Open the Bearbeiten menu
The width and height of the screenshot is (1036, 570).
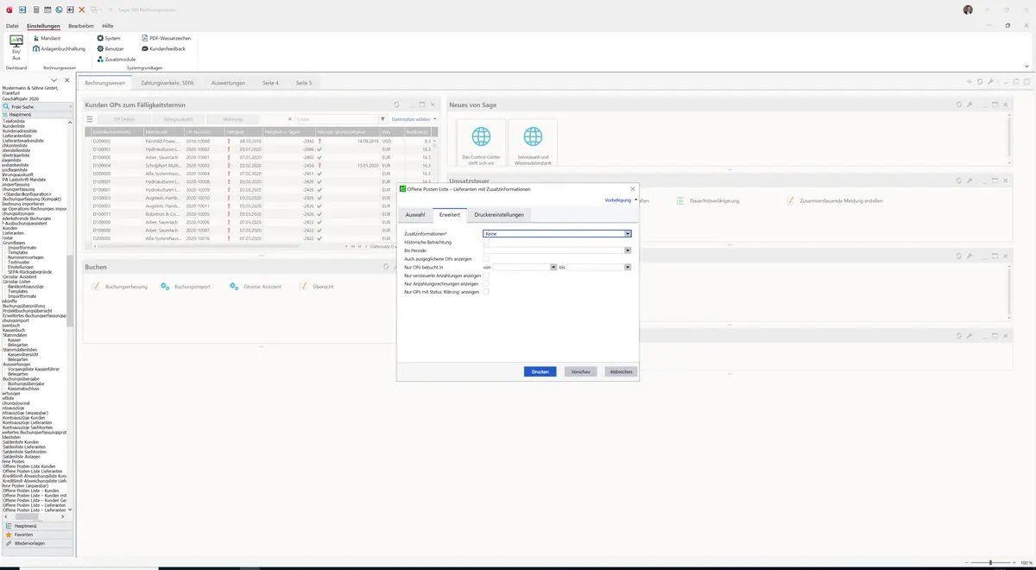pyautogui.click(x=81, y=26)
